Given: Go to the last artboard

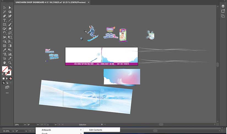Looking at the screenshot, I should pos(62,124).
